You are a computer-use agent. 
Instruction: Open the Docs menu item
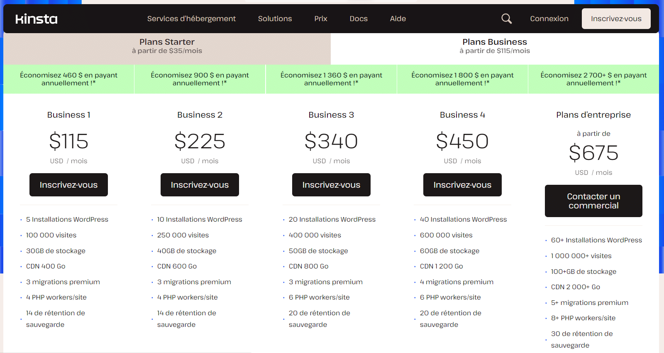tap(359, 19)
